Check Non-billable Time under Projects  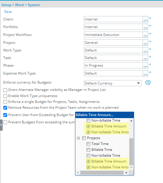88,156
